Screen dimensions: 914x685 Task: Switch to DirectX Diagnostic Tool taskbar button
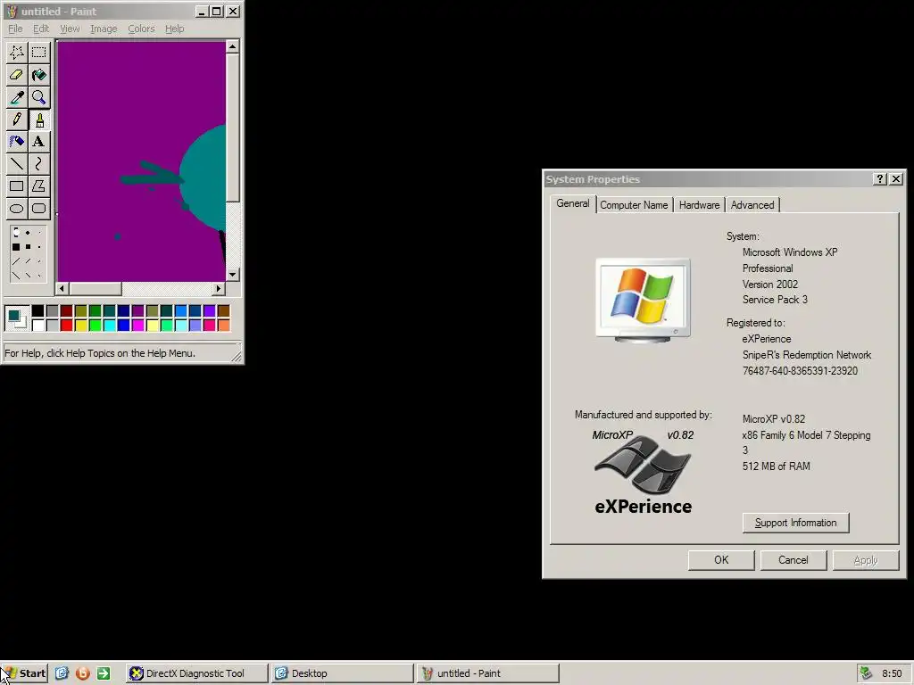196,673
